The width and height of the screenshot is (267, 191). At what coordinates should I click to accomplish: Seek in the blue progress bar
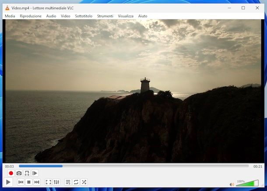click(133, 166)
